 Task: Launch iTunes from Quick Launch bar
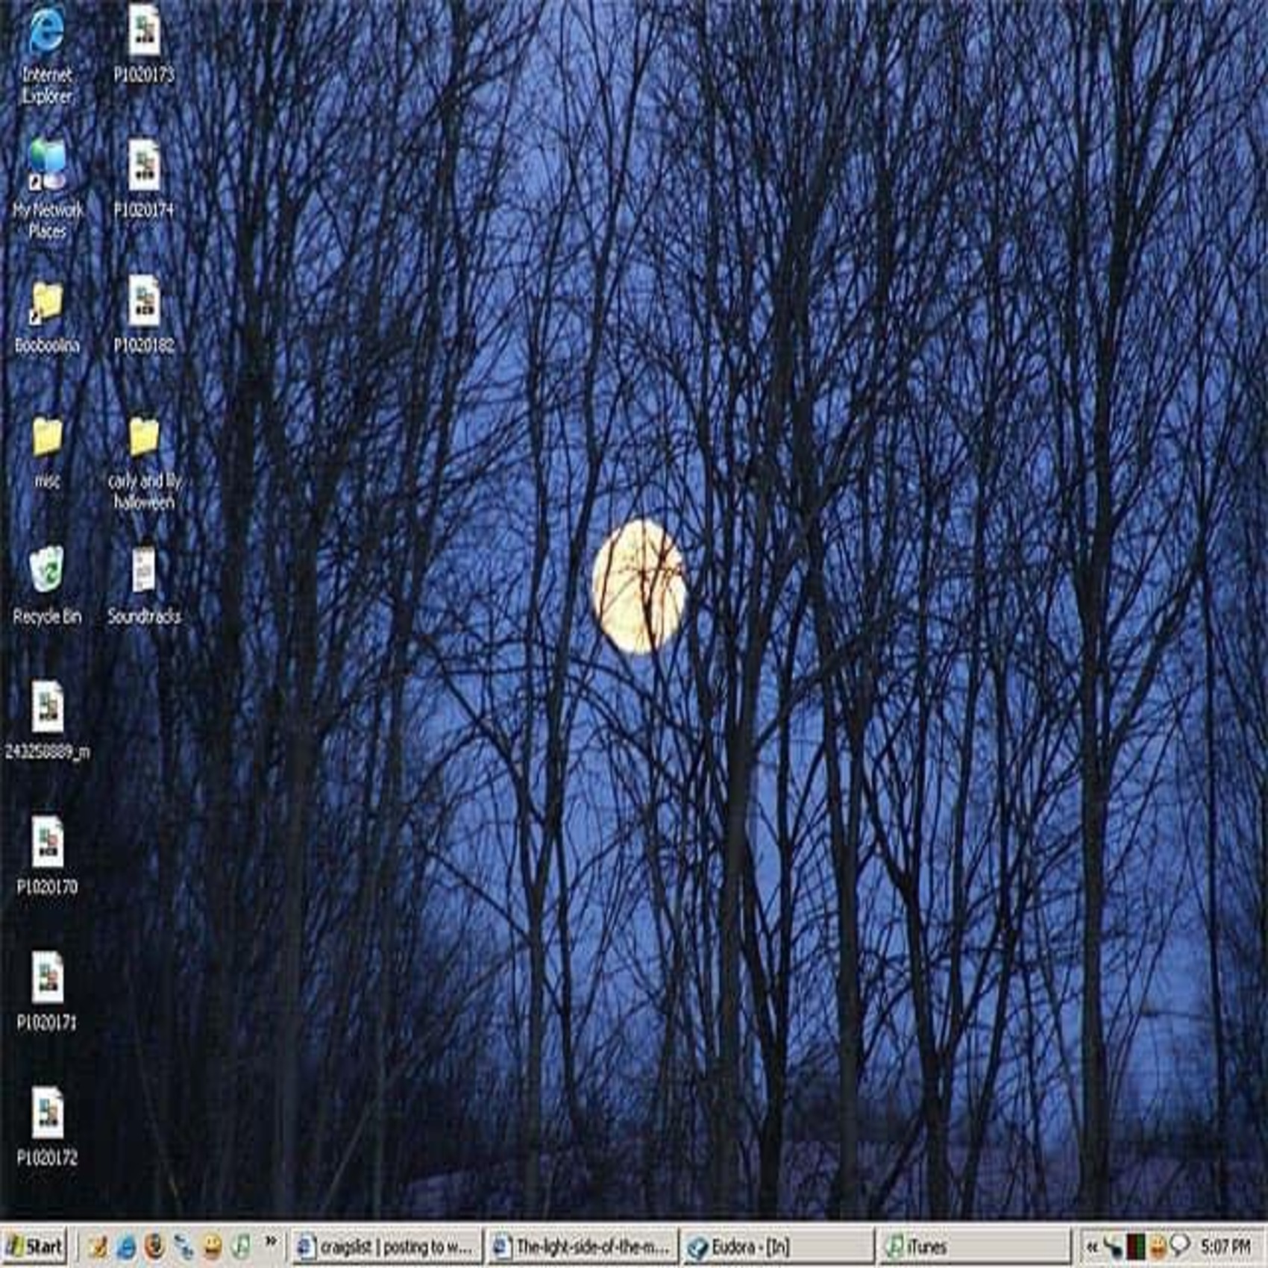[x=240, y=1246]
